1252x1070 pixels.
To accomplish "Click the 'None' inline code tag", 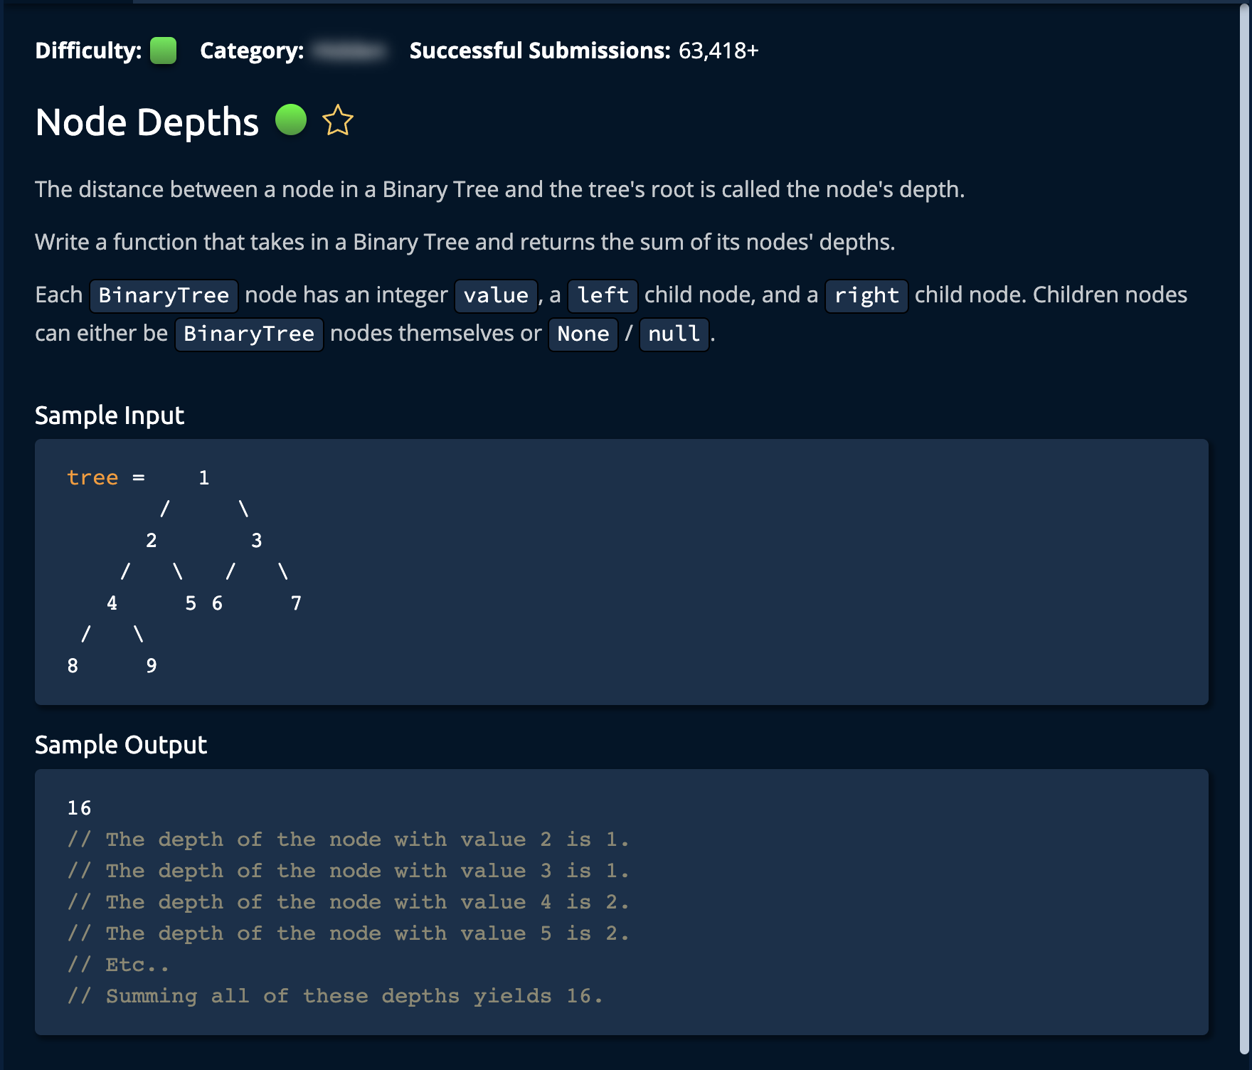I will [x=583, y=334].
